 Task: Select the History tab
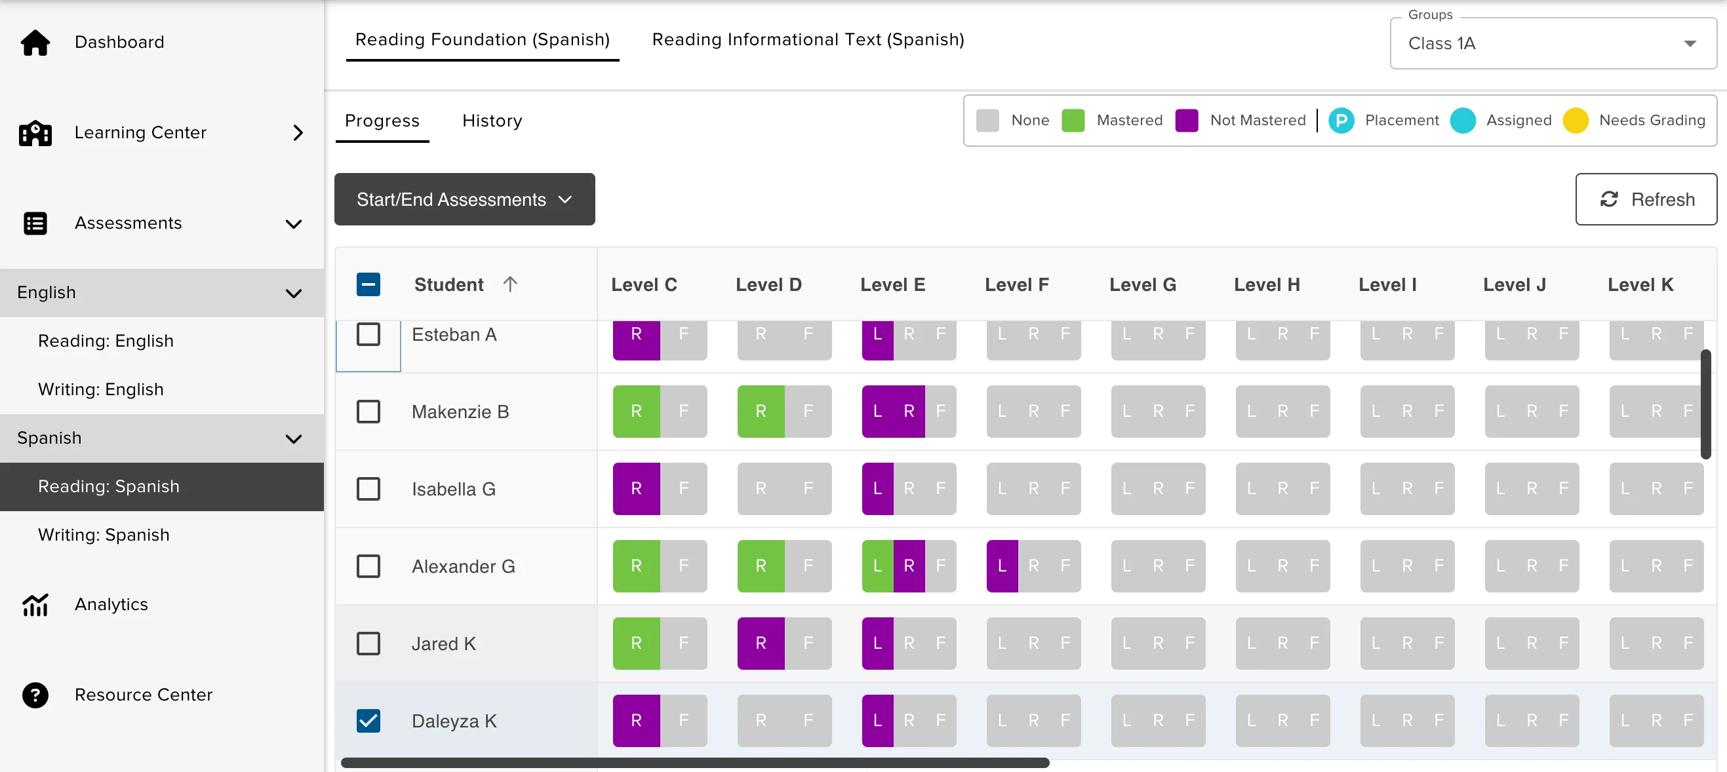pos(492,121)
